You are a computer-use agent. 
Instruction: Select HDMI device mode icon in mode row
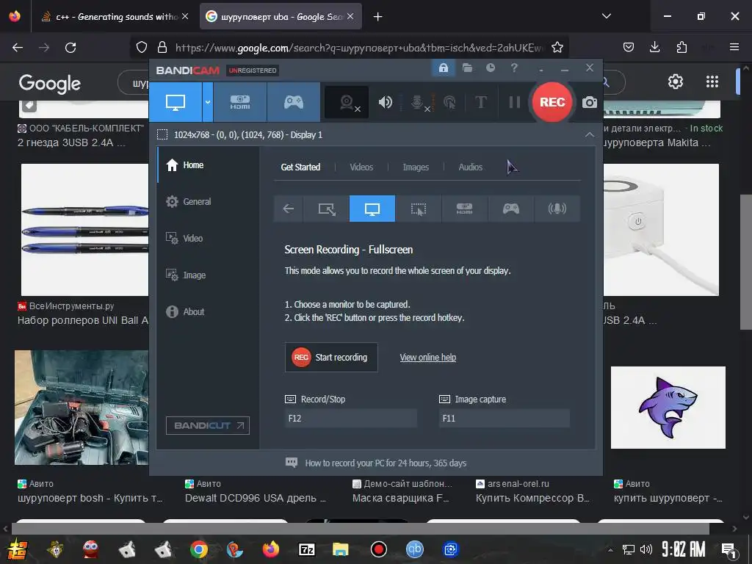coord(464,209)
